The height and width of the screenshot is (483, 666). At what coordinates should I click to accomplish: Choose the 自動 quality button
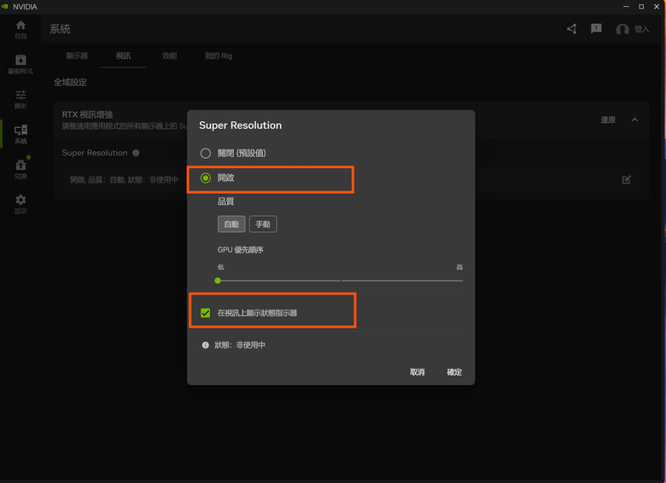[231, 224]
